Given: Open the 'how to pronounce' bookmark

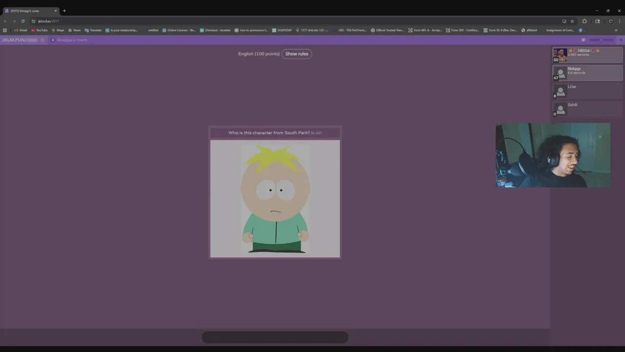Looking at the screenshot, I should pyautogui.click(x=251, y=30).
